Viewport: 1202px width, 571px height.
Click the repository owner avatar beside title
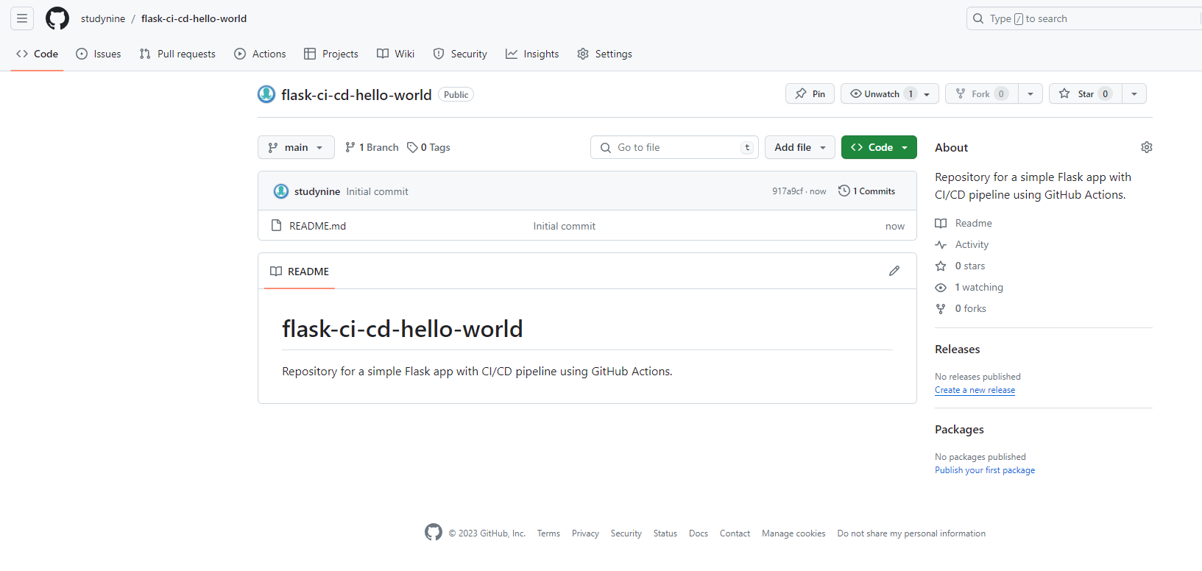[x=266, y=94]
